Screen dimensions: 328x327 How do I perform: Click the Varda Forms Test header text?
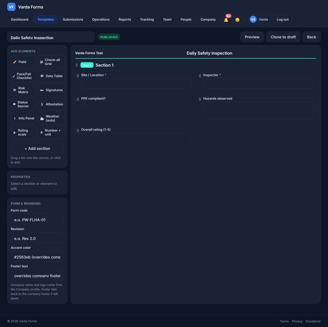(x=89, y=53)
